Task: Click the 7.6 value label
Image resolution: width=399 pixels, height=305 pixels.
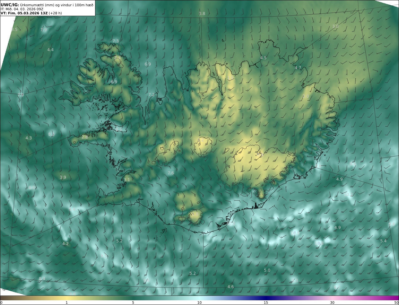Action: (x=171, y=173)
